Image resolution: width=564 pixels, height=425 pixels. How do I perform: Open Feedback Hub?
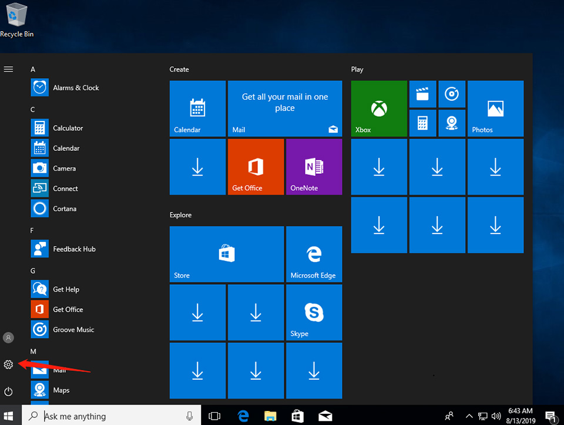click(63, 249)
